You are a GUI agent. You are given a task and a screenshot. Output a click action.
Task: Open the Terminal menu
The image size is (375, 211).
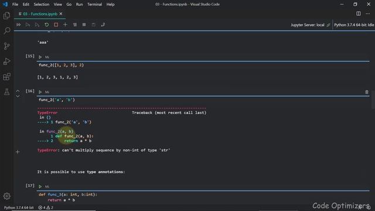94,4
